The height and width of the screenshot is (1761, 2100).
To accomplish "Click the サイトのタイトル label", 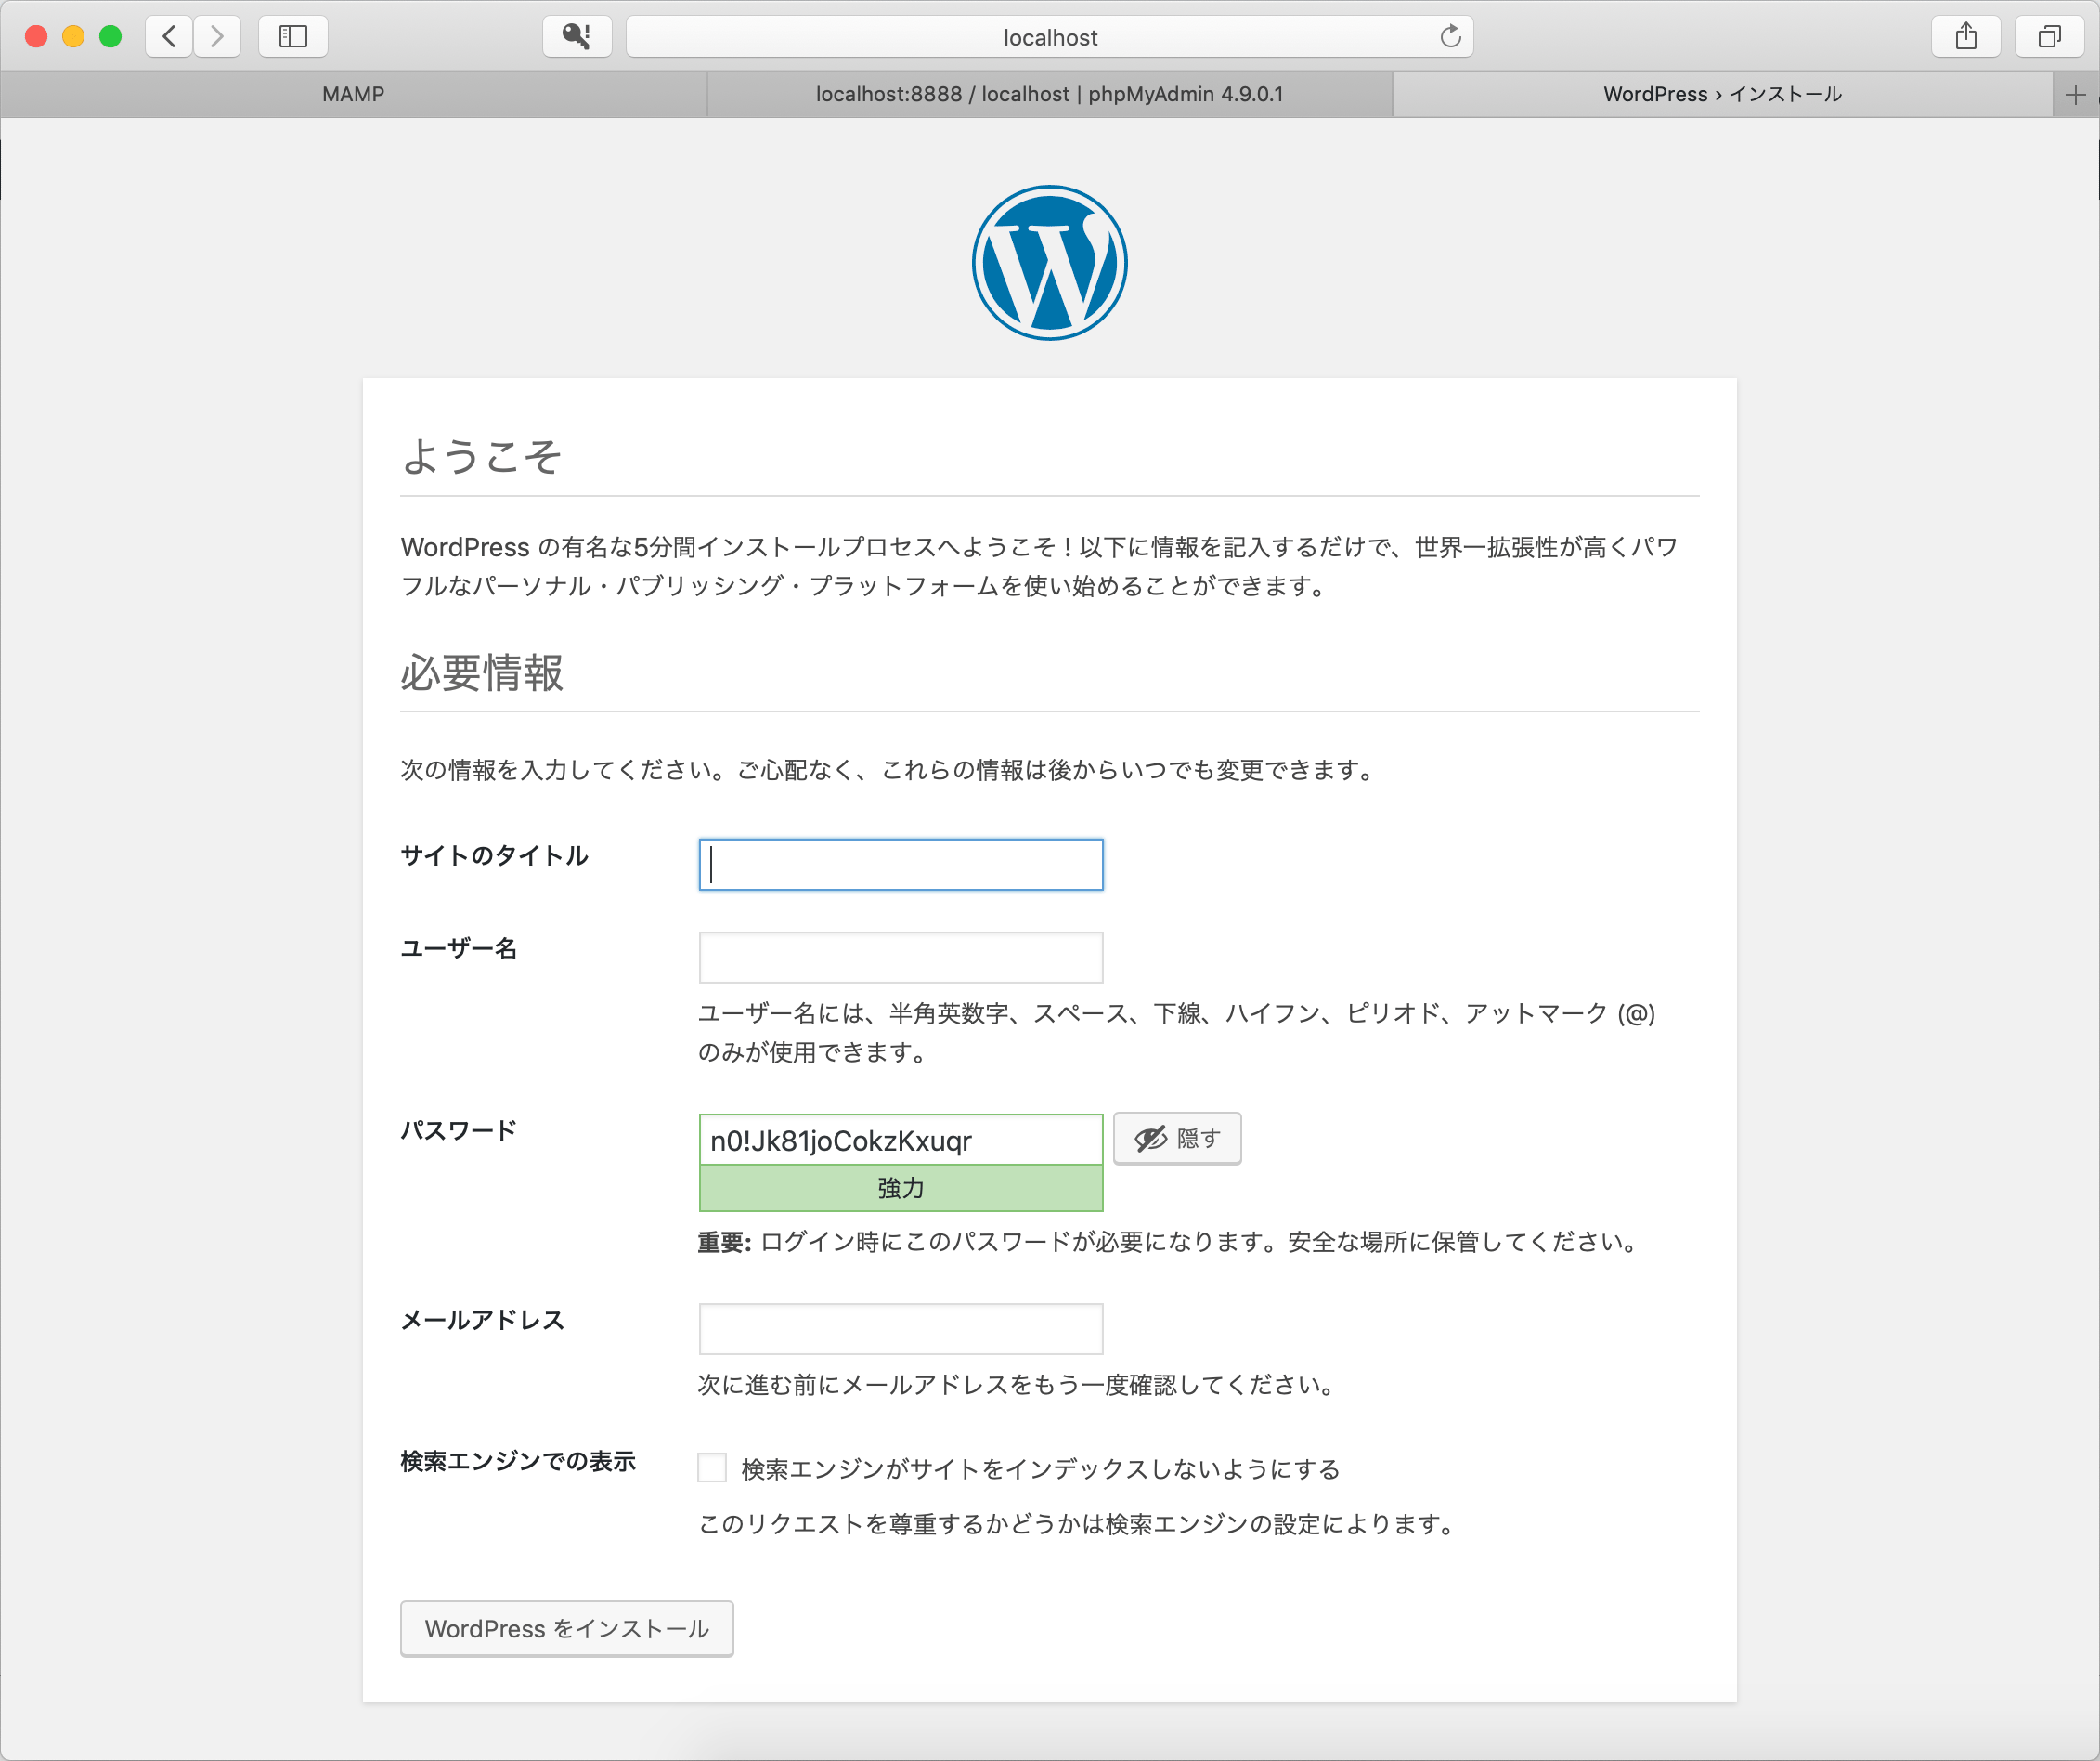I will [494, 855].
